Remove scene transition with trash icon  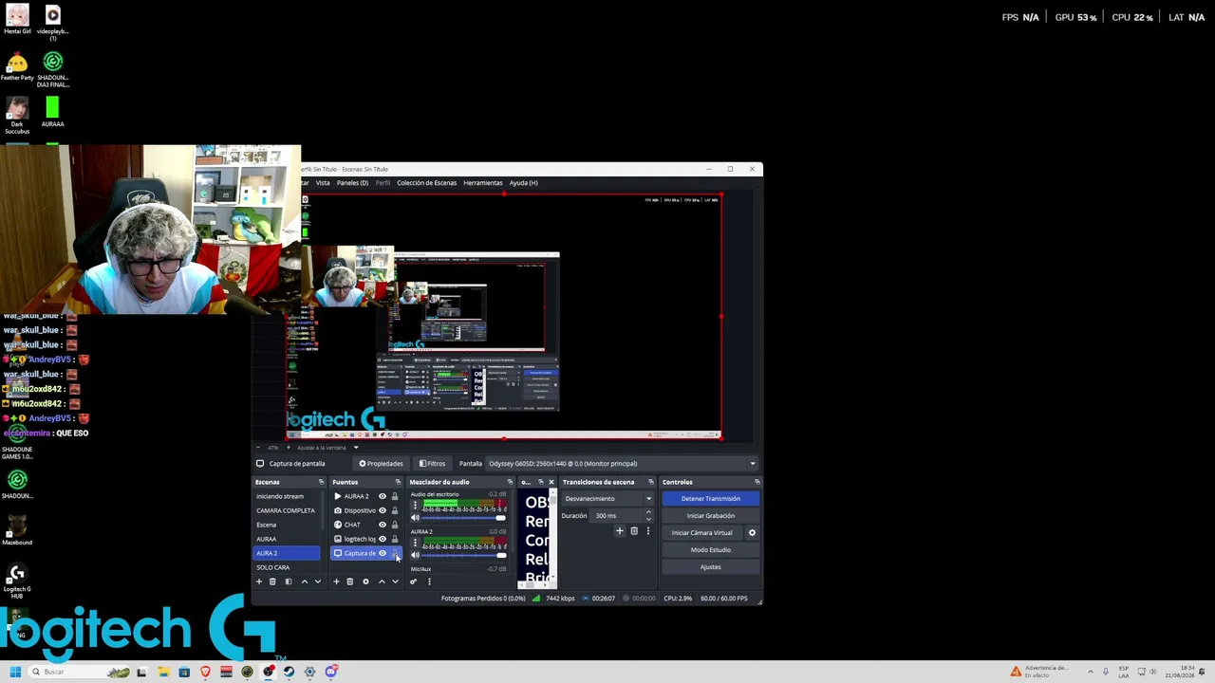634,531
